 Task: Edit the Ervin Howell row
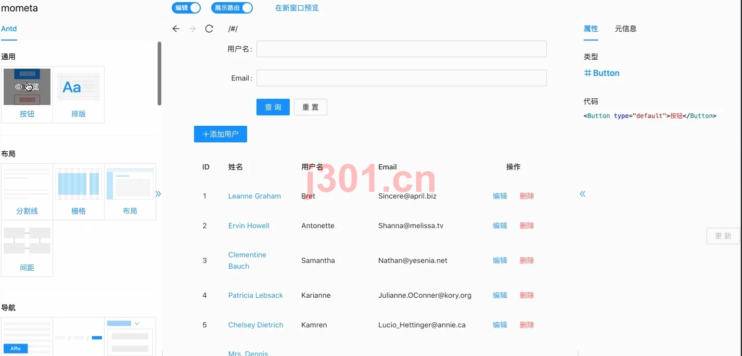tap(500, 226)
